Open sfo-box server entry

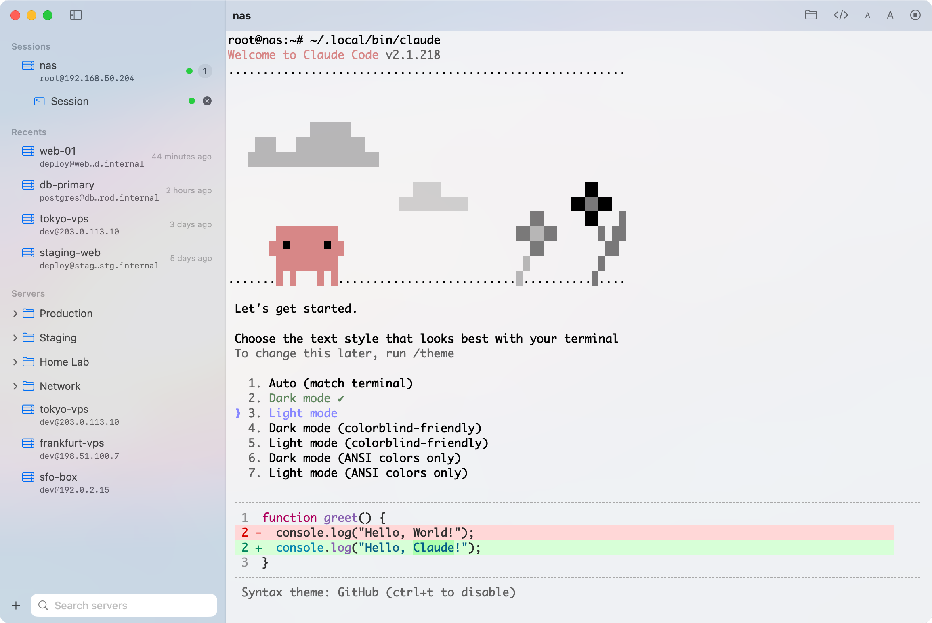[x=113, y=483]
